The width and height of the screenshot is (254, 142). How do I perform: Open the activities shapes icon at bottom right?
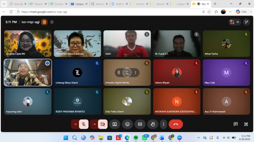246,124
